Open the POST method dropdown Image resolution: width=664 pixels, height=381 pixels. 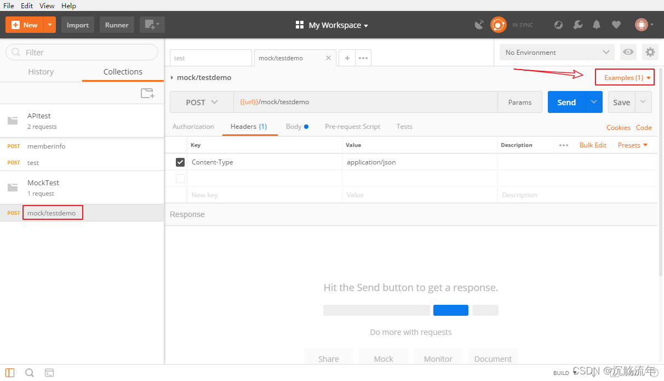coord(202,103)
